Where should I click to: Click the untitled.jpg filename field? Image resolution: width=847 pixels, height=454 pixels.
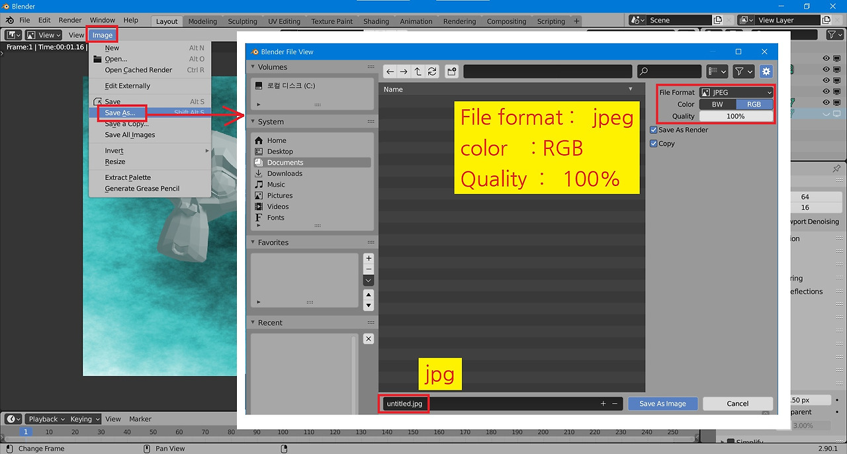(488, 404)
